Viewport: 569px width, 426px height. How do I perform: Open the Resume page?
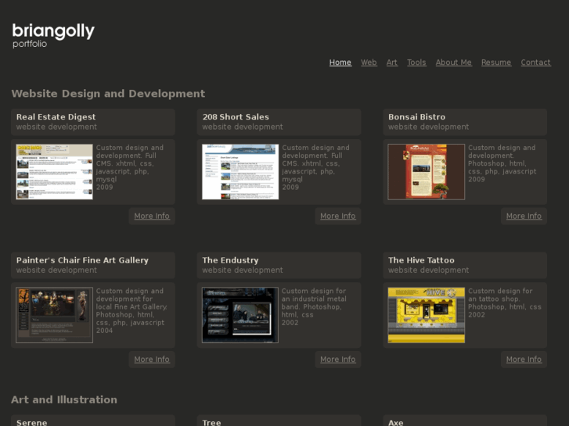coord(496,63)
